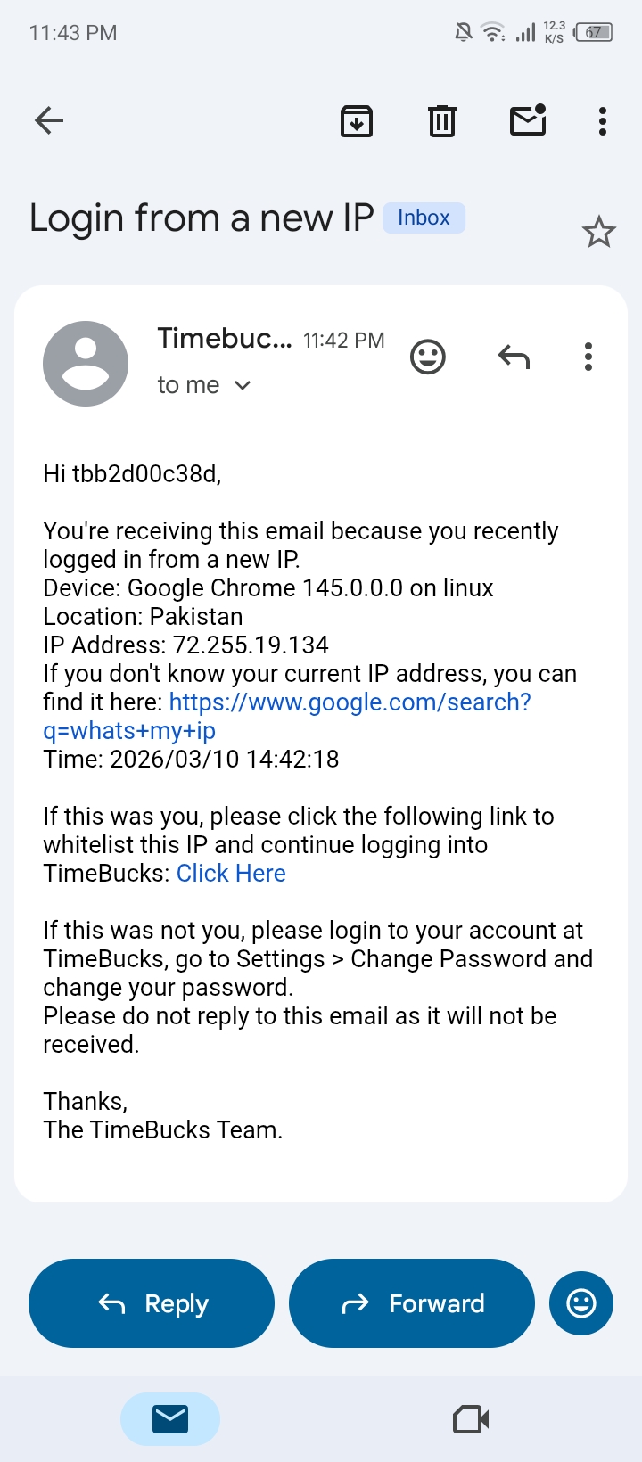Star the Login from a new IP email

point(599,233)
